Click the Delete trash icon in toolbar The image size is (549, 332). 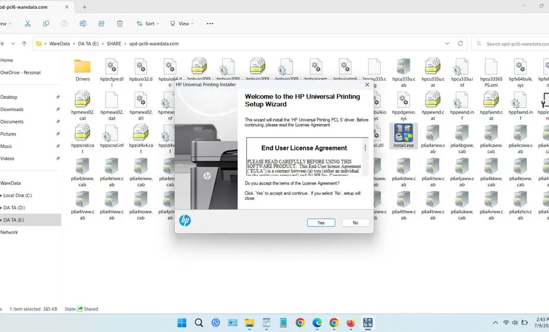120,24
